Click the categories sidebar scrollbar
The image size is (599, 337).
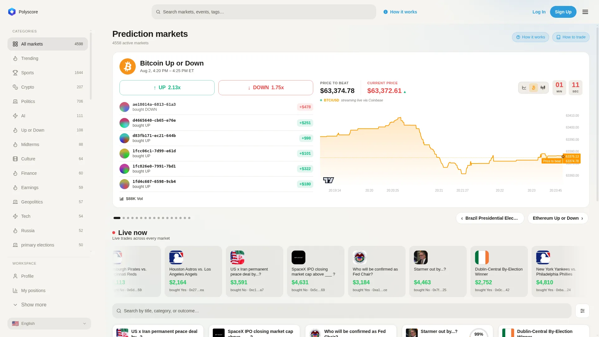click(x=91, y=66)
